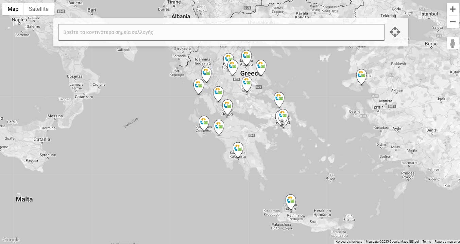Open Street View pegman control
Image resolution: width=460 pixels, height=244 pixels.
pos(453,43)
